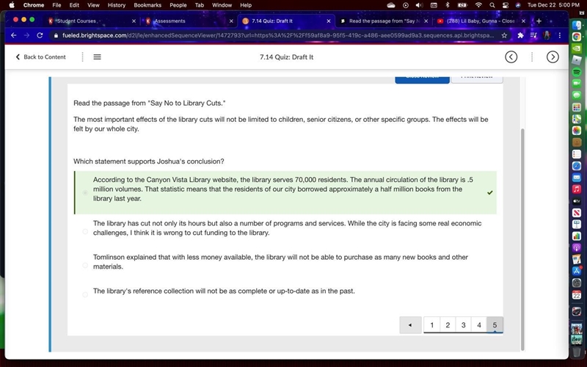Open the Chrome profile avatar

tap(547, 35)
